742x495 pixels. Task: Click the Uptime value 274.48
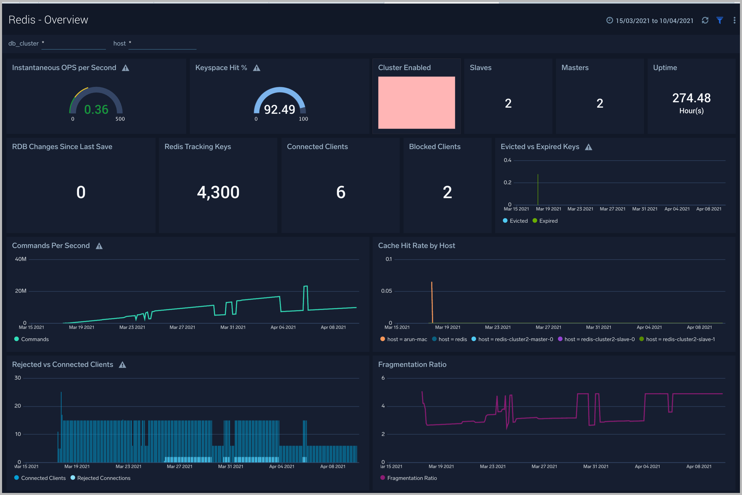[x=691, y=98]
